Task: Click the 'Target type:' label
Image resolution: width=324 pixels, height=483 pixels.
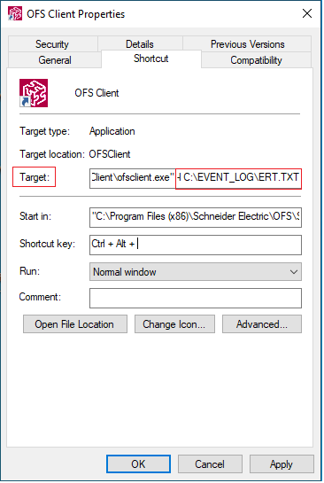Action: 45,131
